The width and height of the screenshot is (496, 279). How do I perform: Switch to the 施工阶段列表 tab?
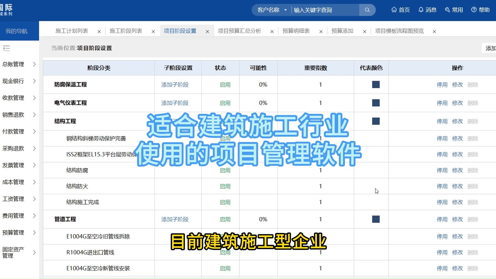pyautogui.click(x=126, y=31)
